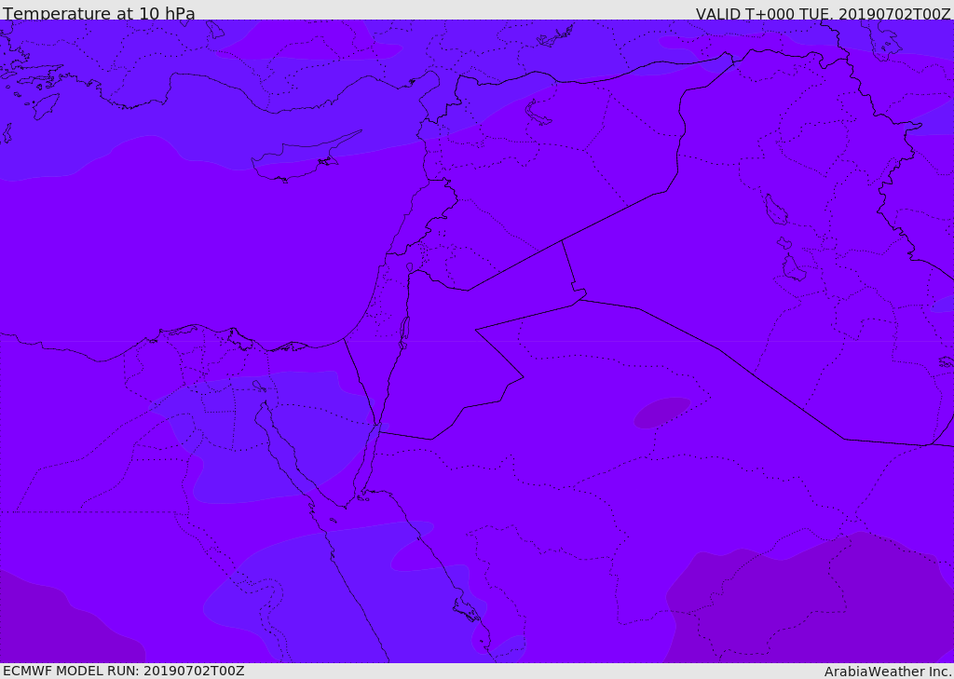This screenshot has width=954, height=679.
Task: Click the small dark purple oval in the central desert
Action: pyautogui.click(x=662, y=412)
